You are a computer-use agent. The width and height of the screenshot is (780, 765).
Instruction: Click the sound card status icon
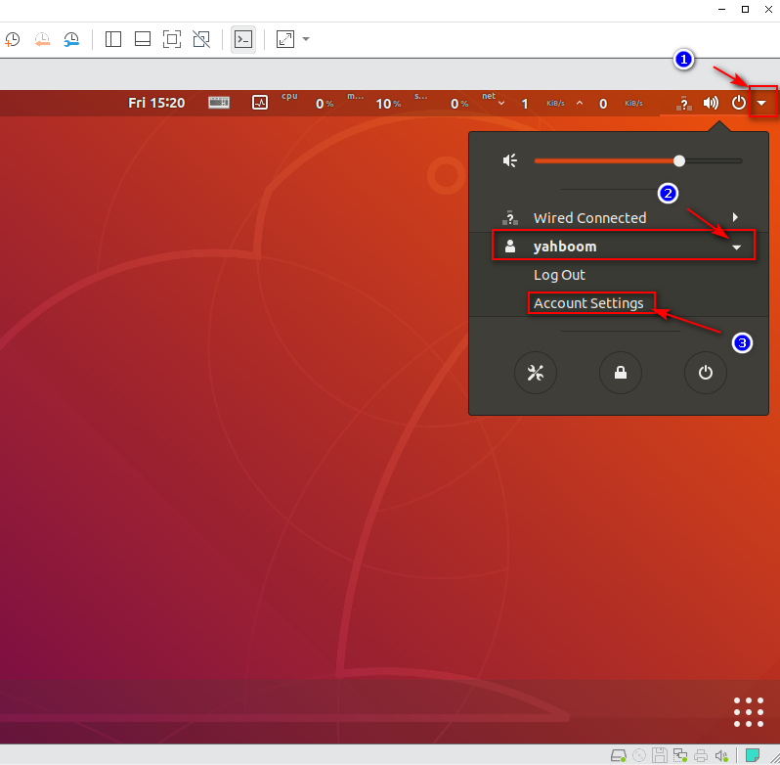(x=721, y=755)
